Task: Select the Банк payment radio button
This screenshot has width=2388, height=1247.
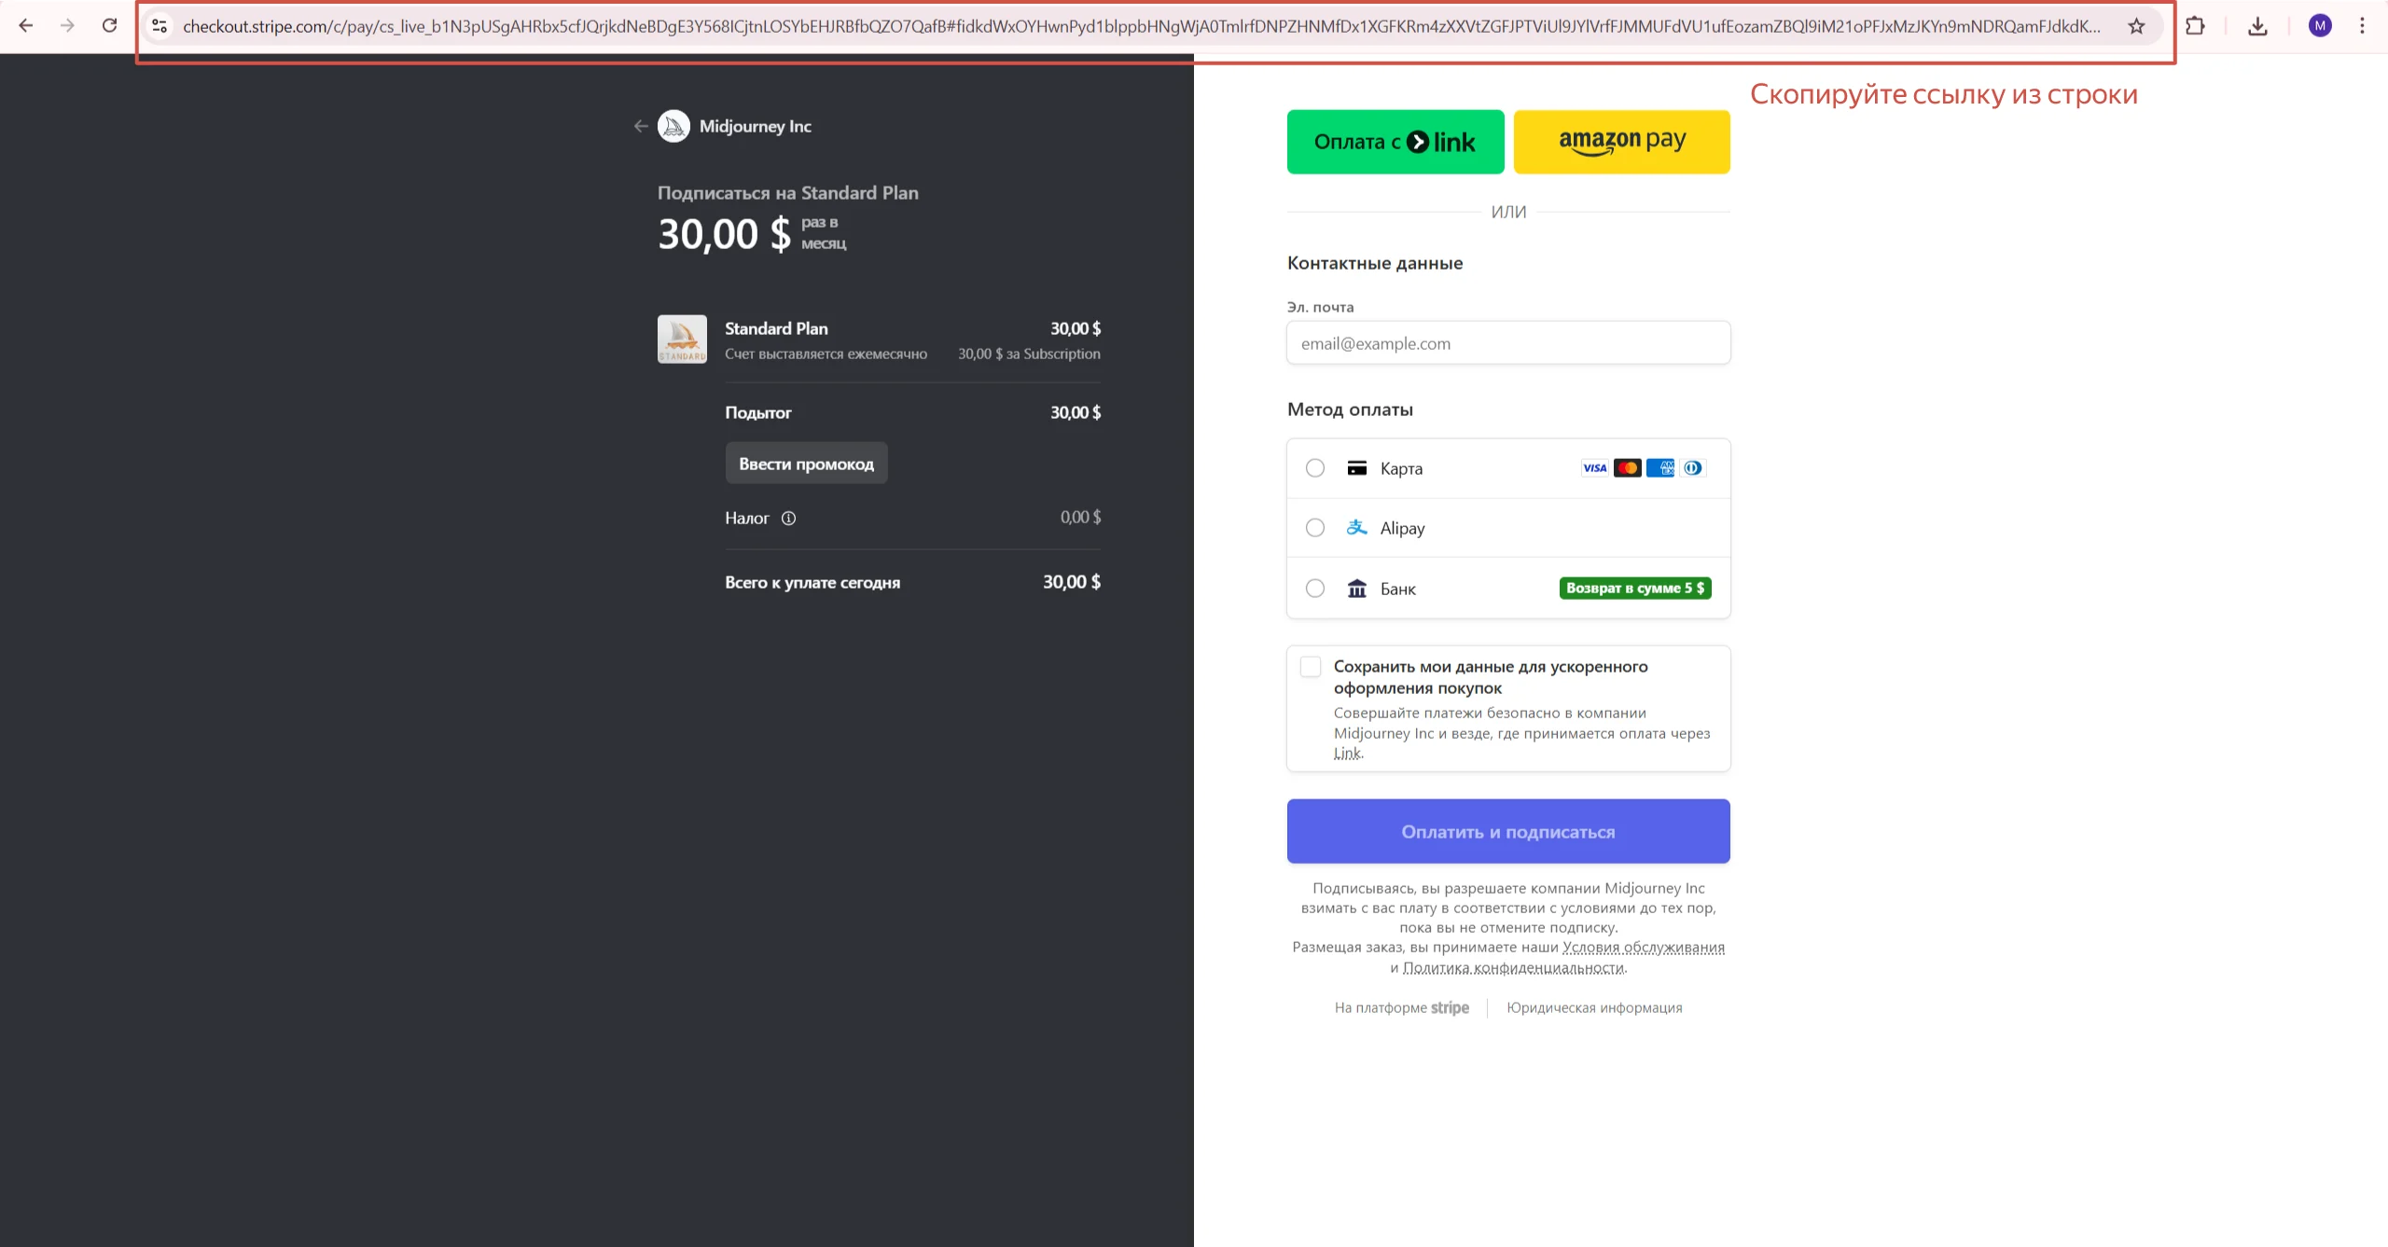Action: [x=1315, y=589]
